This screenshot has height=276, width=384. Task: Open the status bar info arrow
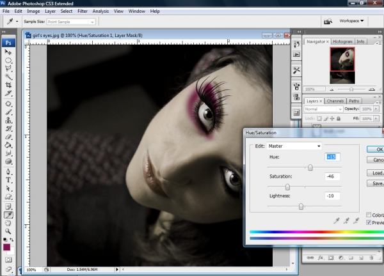click(117, 270)
